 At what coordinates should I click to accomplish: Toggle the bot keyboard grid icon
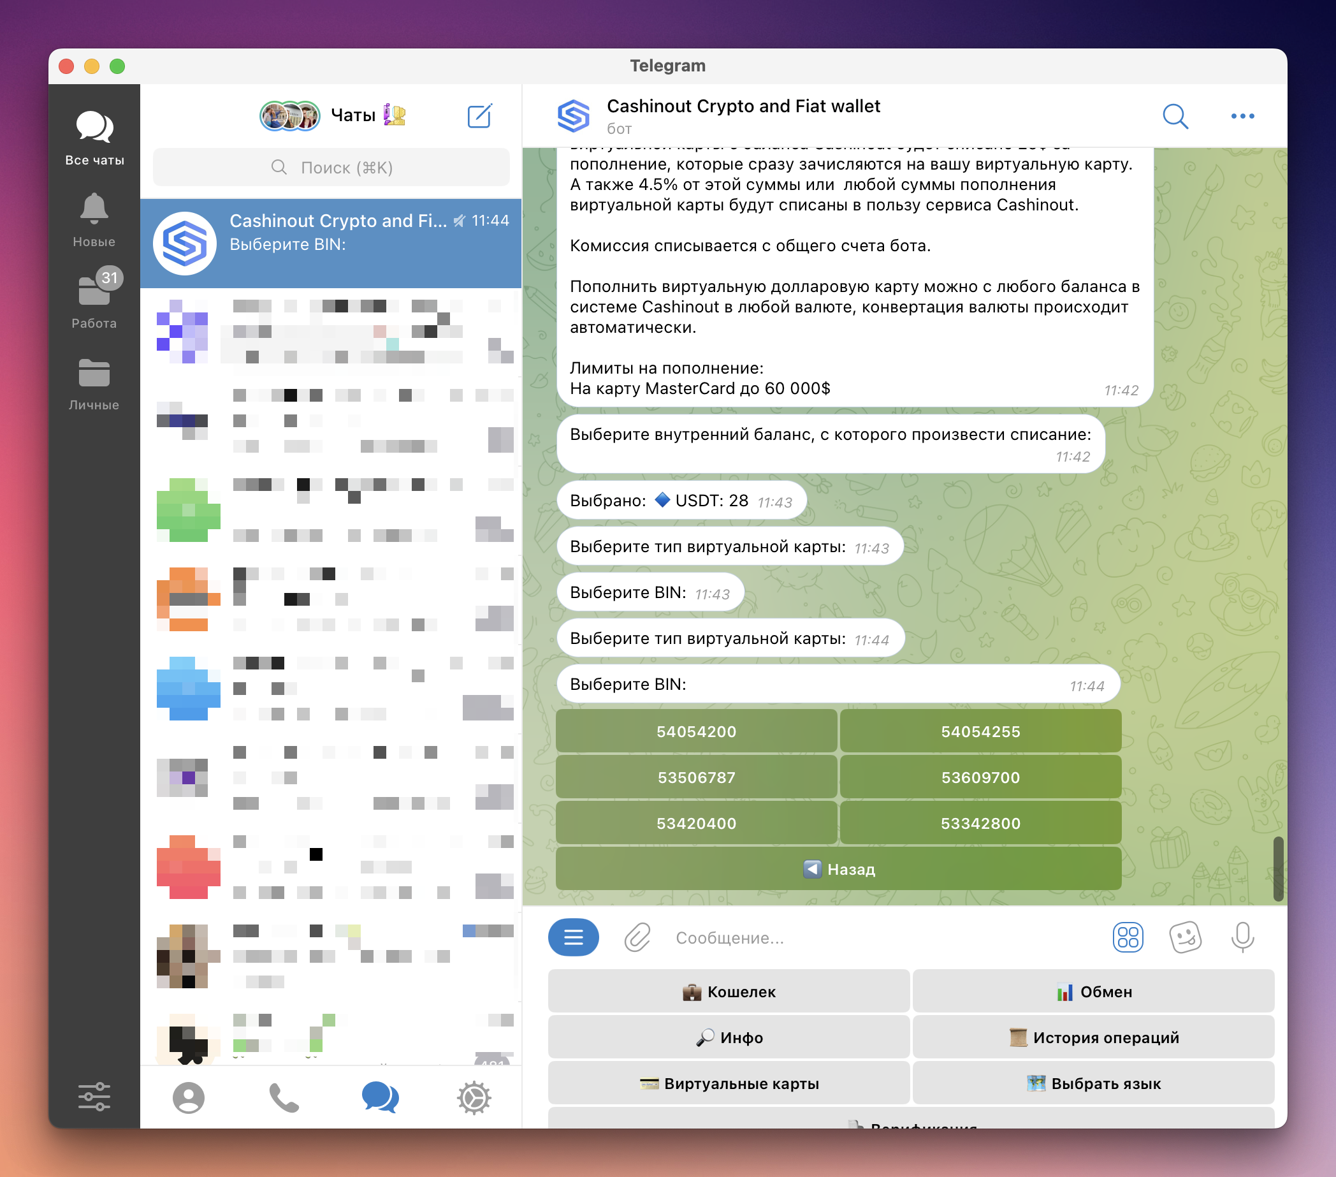(x=1128, y=937)
